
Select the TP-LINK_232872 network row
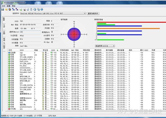pyautogui.click(x=87, y=57)
